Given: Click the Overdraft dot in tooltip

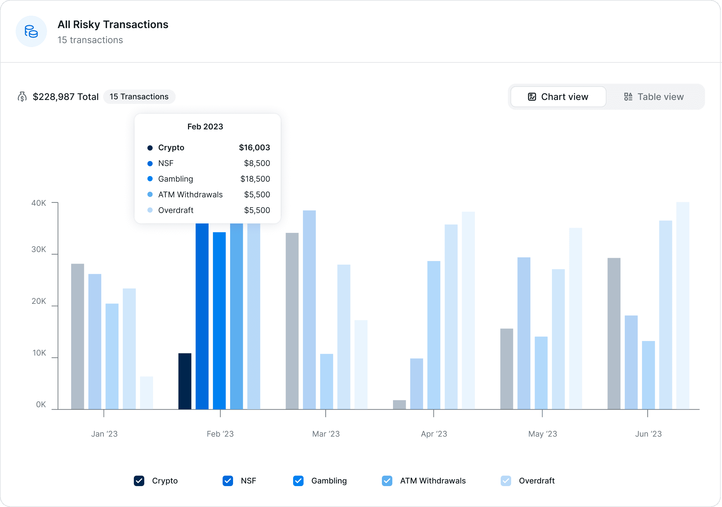Looking at the screenshot, I should coord(150,210).
